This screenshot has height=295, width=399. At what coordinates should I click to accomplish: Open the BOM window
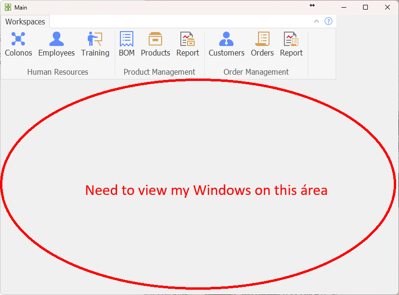tap(127, 44)
